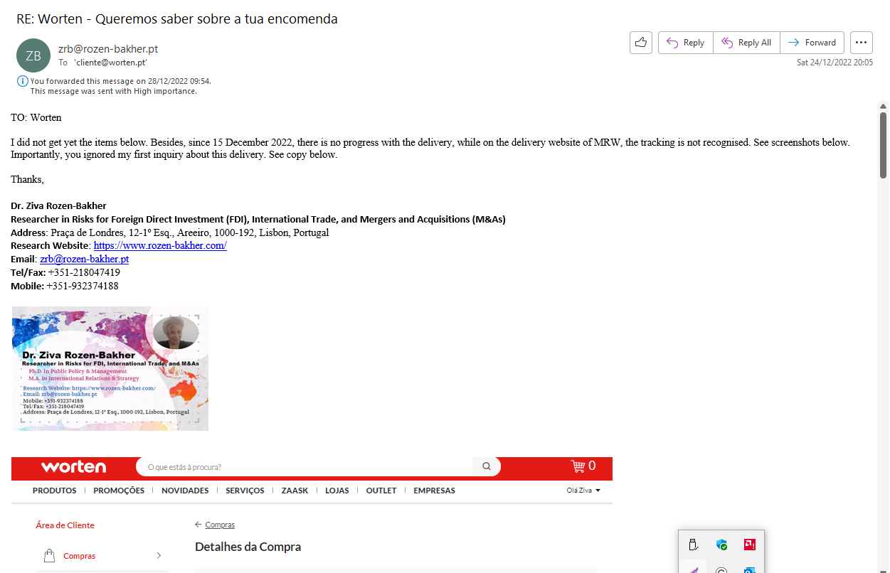Click Safely Remove Hardware USB tray icon
This screenshot has width=890, height=573.
pyautogui.click(x=694, y=545)
